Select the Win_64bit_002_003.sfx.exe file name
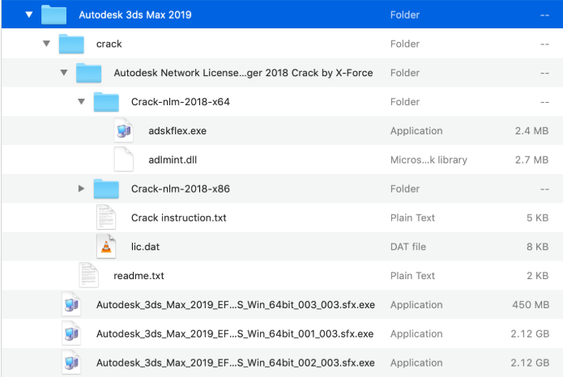 pos(236,362)
